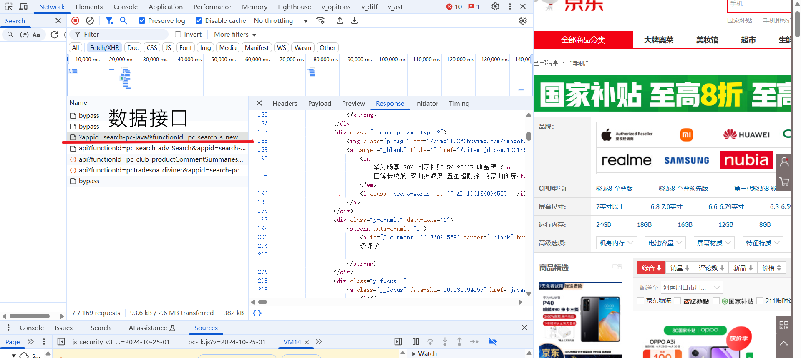Open JD user account sidebar icon
This screenshot has height=358, width=801.
pos(784,162)
